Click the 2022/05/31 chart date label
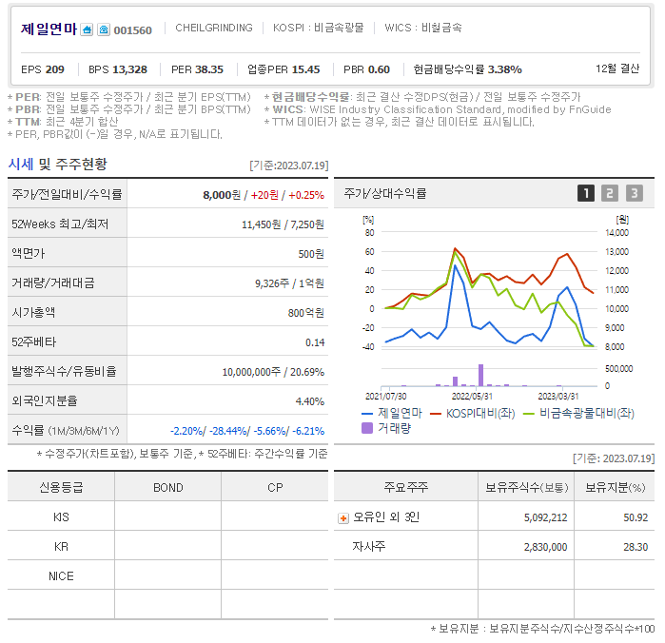This screenshot has height=643, width=665. coord(472,396)
